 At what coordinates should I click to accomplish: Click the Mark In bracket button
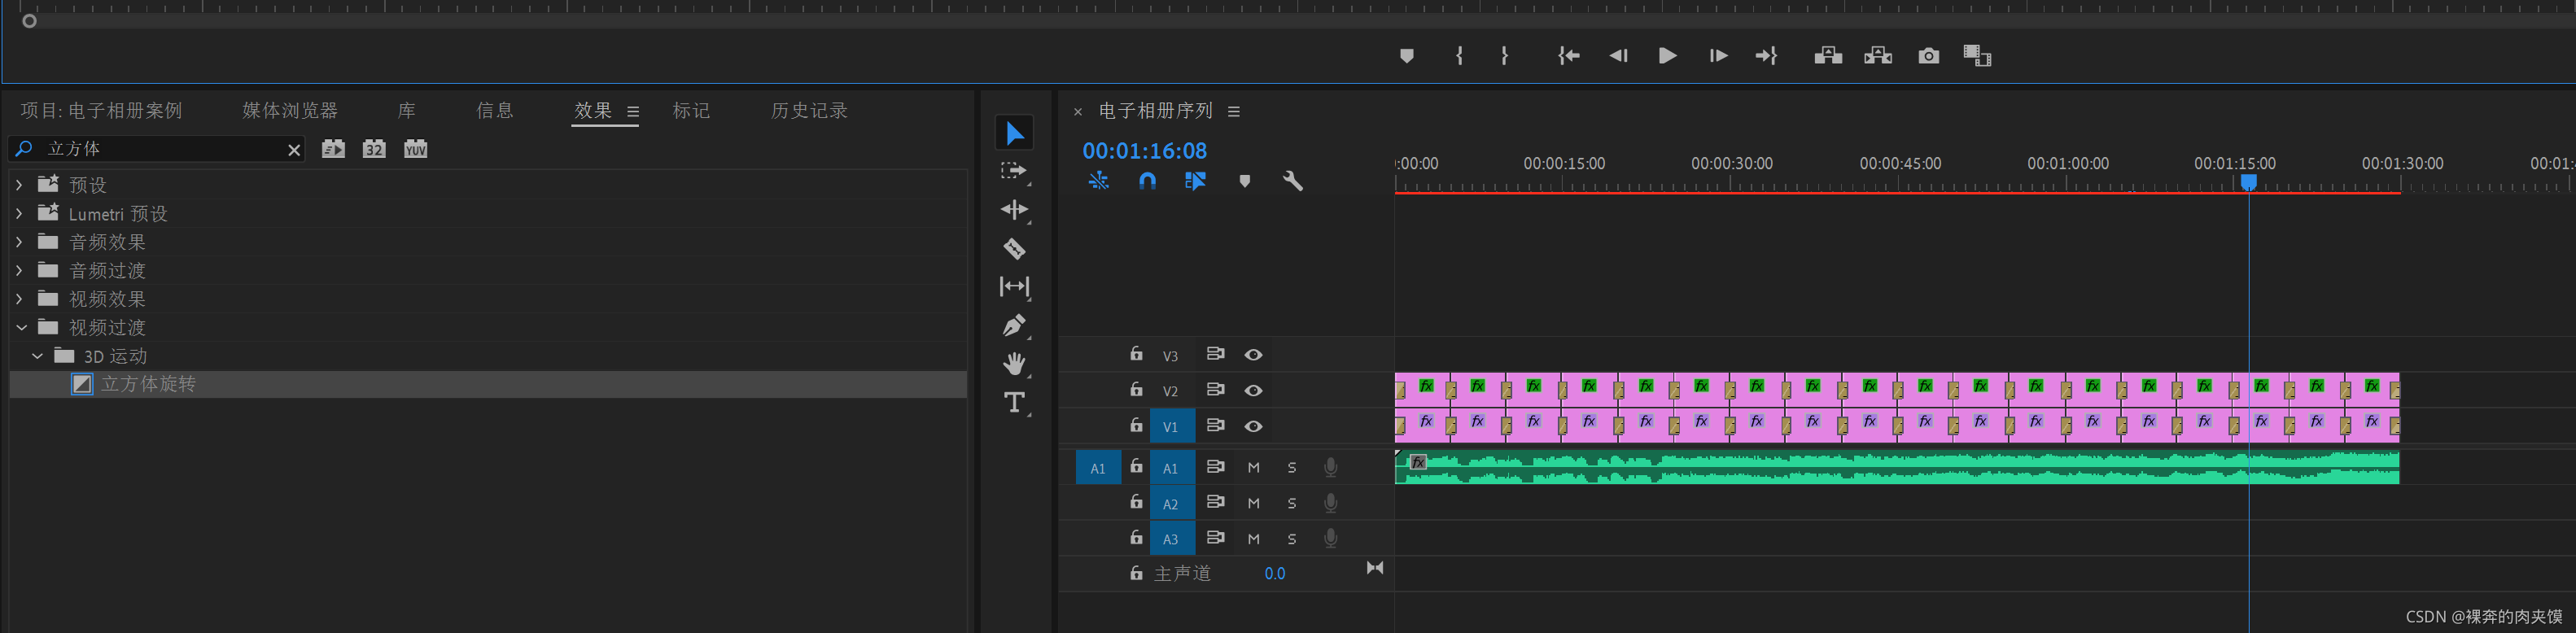coord(1459,56)
